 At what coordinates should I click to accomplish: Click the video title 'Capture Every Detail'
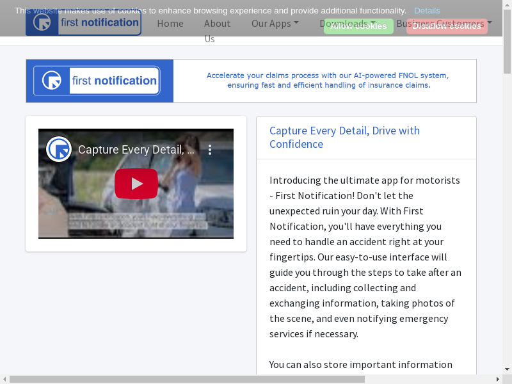pos(136,150)
